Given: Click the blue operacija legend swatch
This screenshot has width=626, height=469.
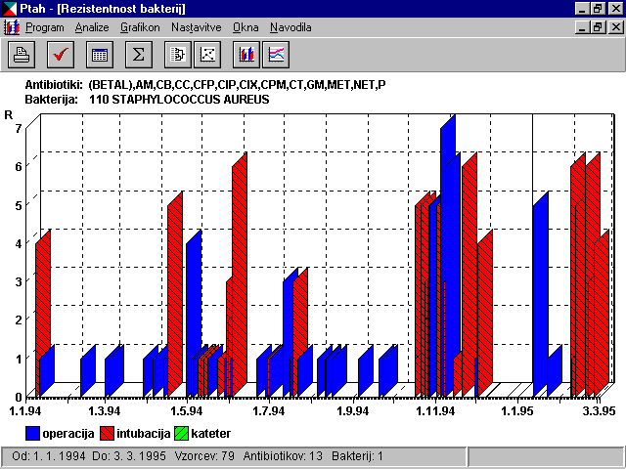Looking at the screenshot, I should tap(32, 434).
